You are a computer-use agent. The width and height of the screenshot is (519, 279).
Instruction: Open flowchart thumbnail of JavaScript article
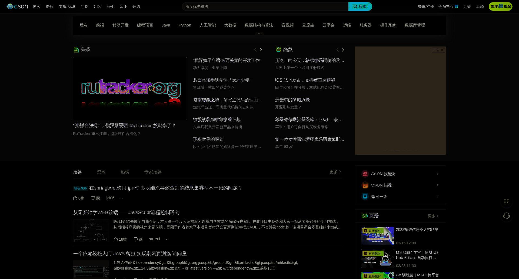point(91,230)
